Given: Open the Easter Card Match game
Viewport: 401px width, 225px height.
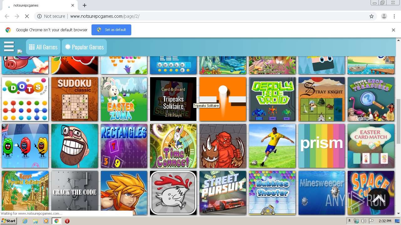Looking at the screenshot, I should 371,146.
